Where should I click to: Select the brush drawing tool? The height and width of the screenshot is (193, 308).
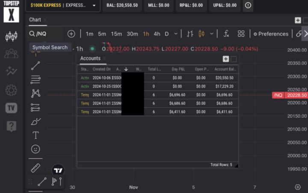36,122
